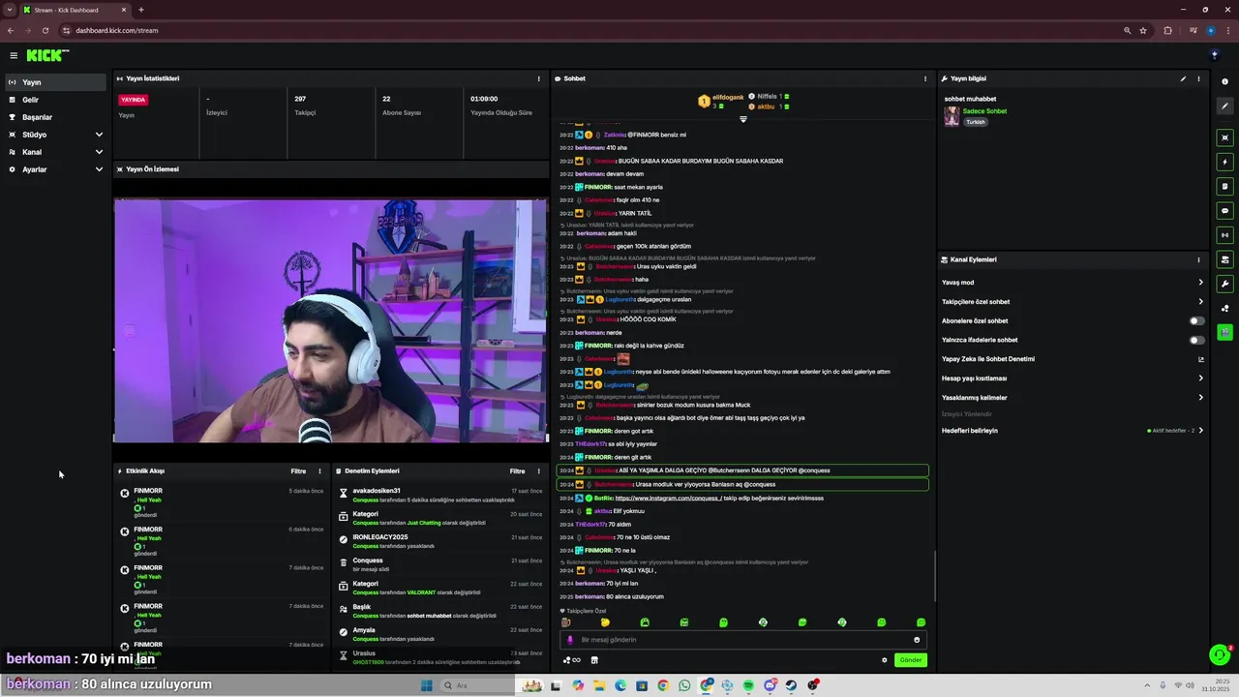The height and width of the screenshot is (697, 1239).
Task: Toggle Yalnızca ifadelerle sohbet switch
Action: point(1197,340)
